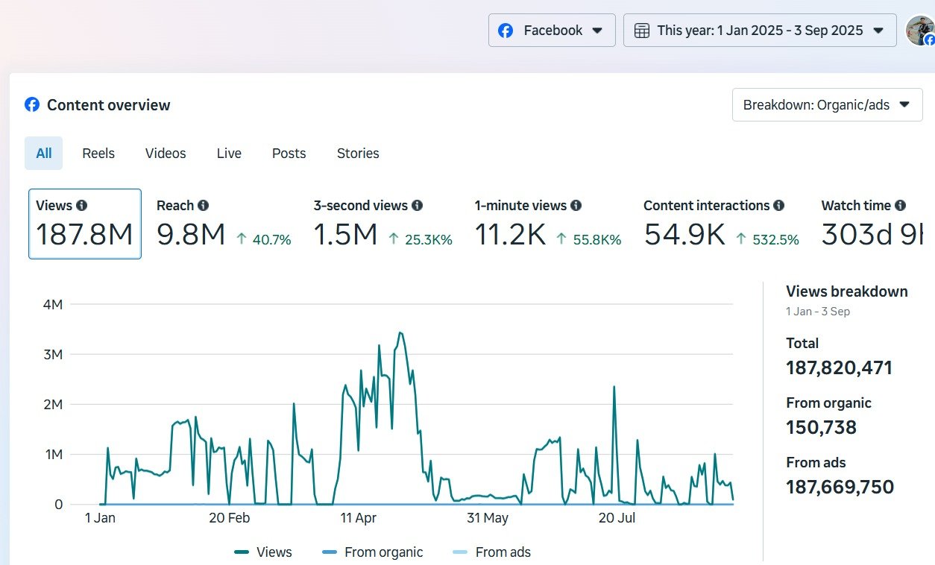Open the profile avatar in top corner
This screenshot has width=935, height=565.
click(x=919, y=31)
